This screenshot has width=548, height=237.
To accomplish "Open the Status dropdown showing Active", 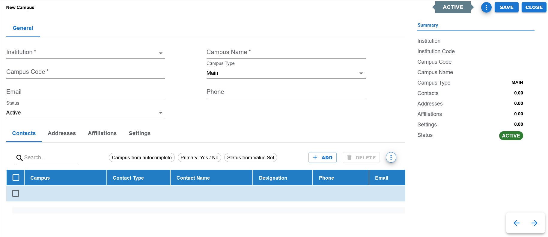I will pos(86,113).
